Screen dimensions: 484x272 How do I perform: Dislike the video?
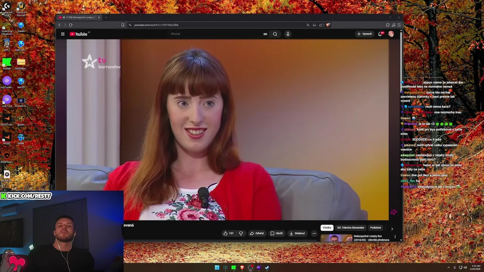pyautogui.click(x=241, y=233)
